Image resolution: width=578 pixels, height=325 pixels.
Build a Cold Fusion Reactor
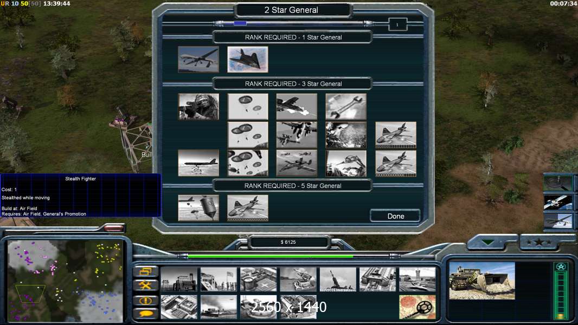click(179, 279)
